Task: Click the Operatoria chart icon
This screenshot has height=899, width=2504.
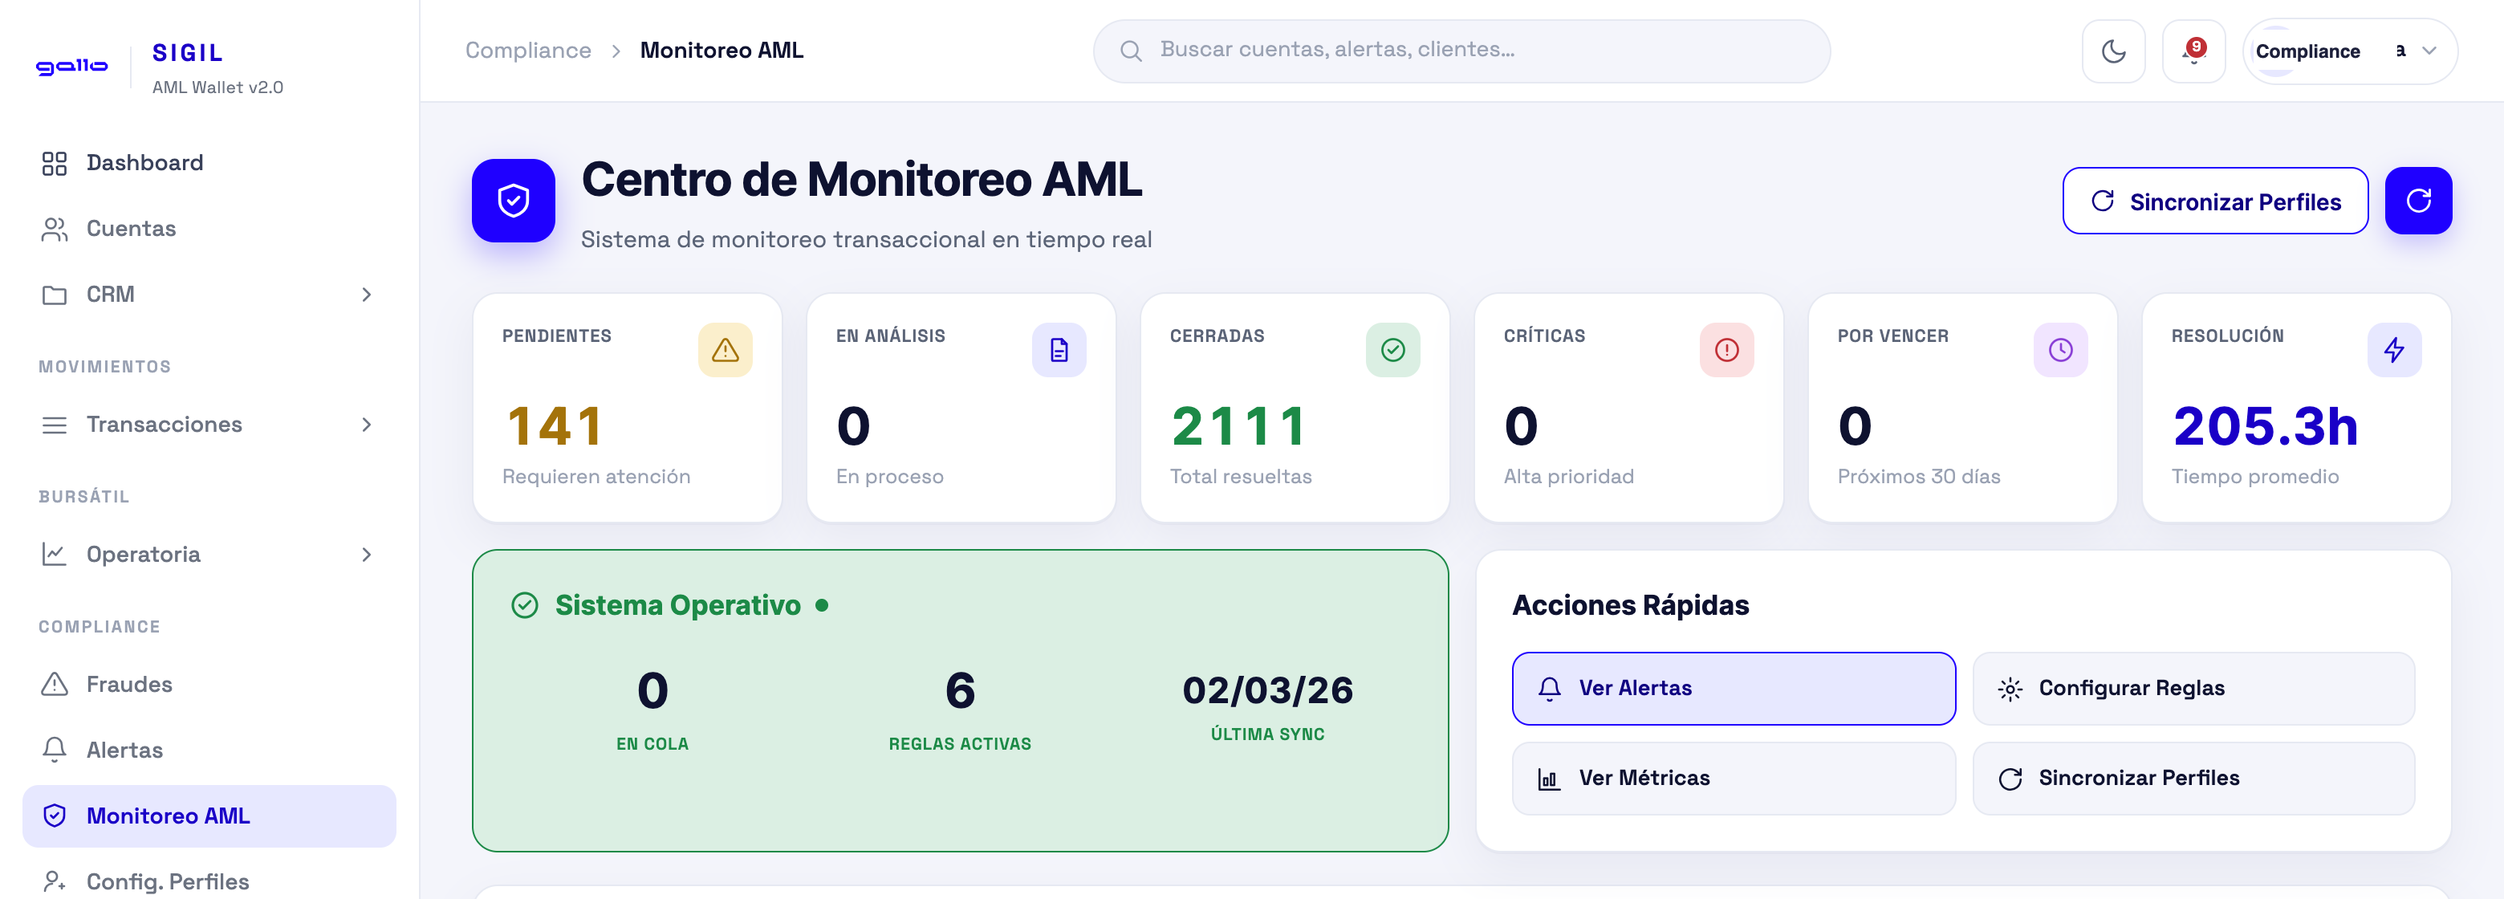Action: pos(55,554)
